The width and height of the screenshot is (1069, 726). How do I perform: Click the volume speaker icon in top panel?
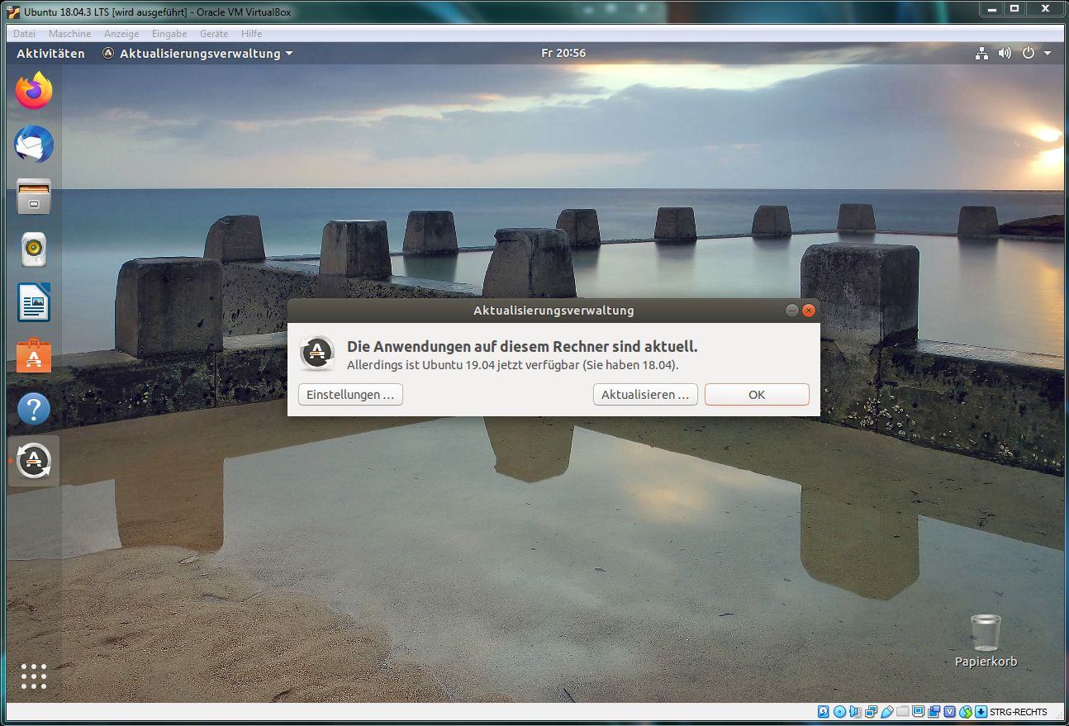(1005, 53)
